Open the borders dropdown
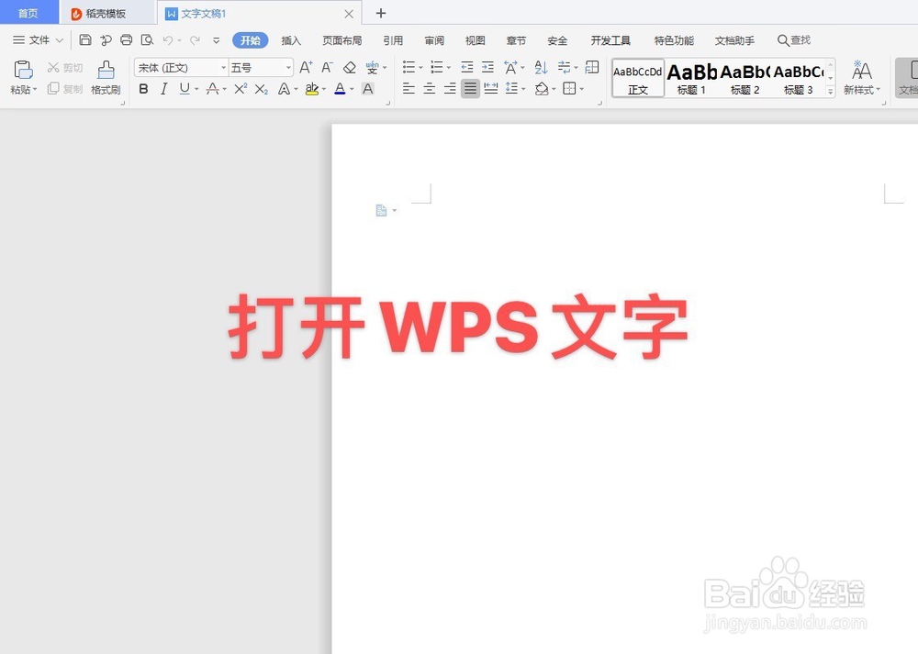The width and height of the screenshot is (918, 654). tap(581, 90)
